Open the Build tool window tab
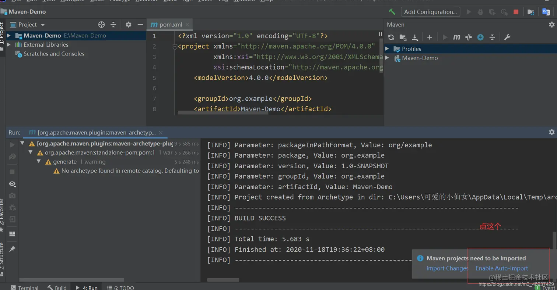The image size is (557, 290). 57,287
